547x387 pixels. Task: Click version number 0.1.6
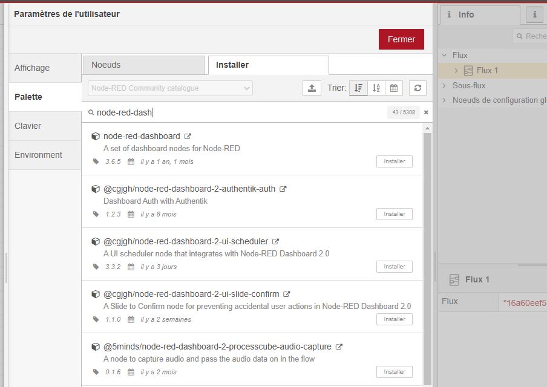click(113, 372)
